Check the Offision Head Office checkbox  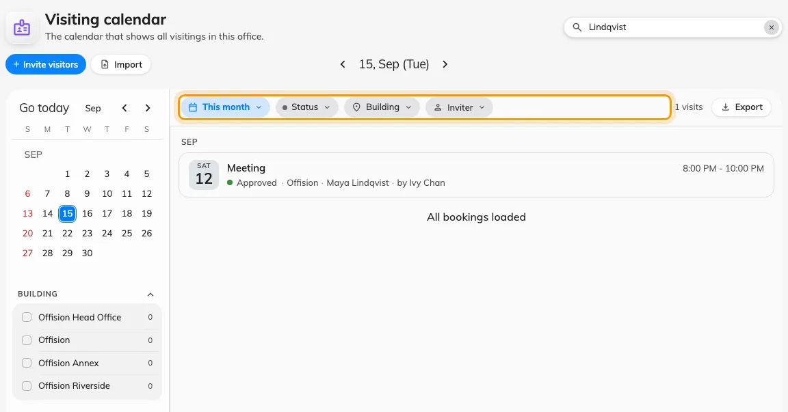point(27,317)
